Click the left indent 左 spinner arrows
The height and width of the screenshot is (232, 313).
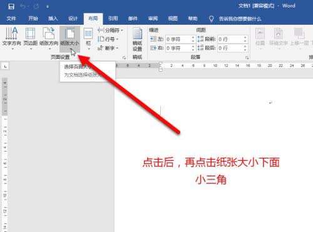coord(193,39)
